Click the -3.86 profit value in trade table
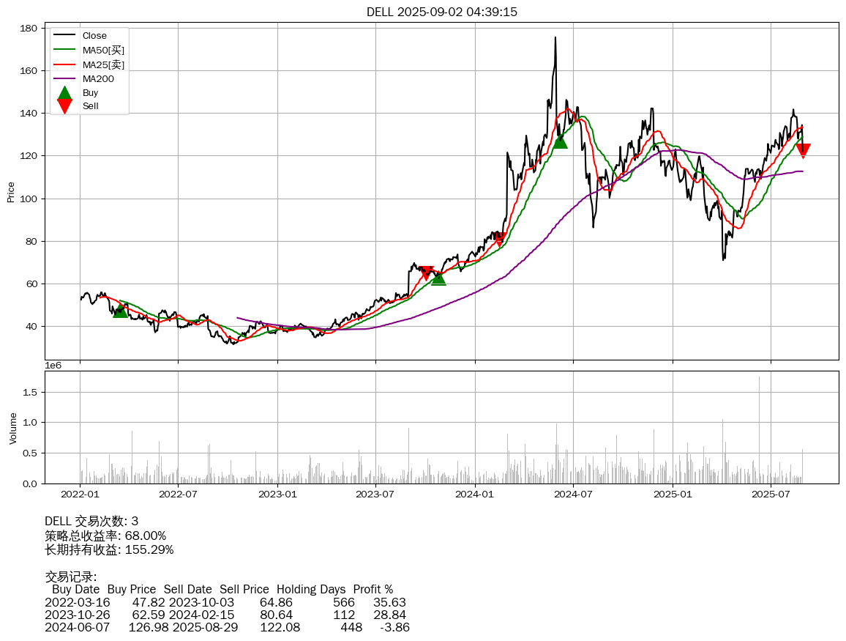The height and width of the screenshot is (641, 846). point(395,627)
